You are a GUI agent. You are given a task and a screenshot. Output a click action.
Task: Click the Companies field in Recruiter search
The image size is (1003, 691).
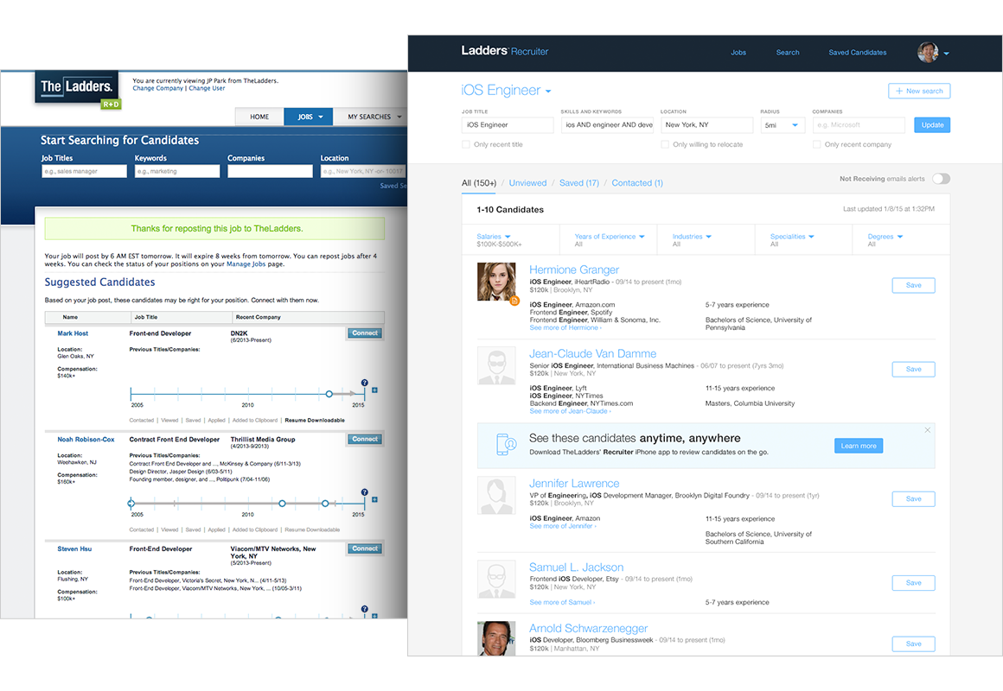[859, 125]
